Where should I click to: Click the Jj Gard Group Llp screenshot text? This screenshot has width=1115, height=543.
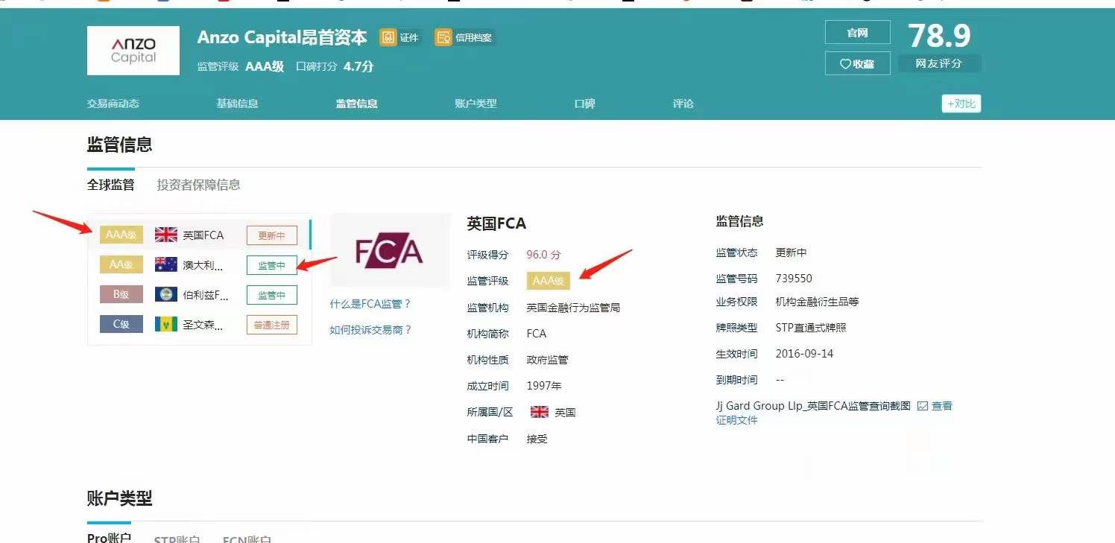[x=813, y=406]
